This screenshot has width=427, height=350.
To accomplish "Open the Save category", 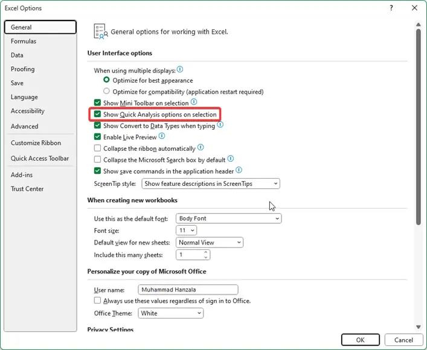I will click(x=40, y=83).
